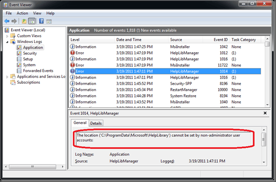Click the tree pane scroll left arrow

(6, 166)
